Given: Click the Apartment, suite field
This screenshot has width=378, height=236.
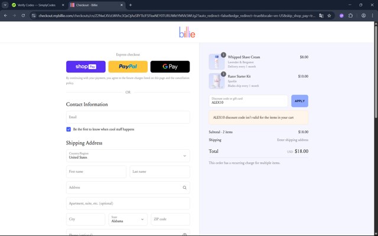Looking at the screenshot, I should coord(128,204).
